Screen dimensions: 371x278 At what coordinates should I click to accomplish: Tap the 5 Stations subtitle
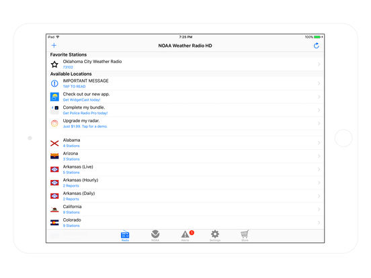click(x=71, y=173)
